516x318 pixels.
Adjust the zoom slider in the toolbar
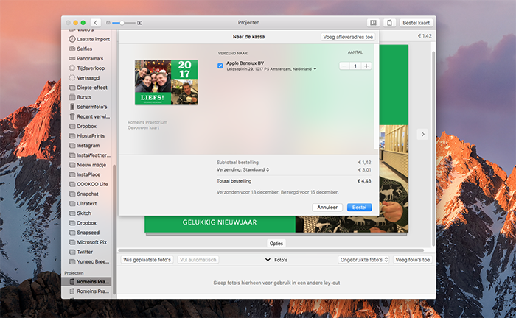(122, 23)
